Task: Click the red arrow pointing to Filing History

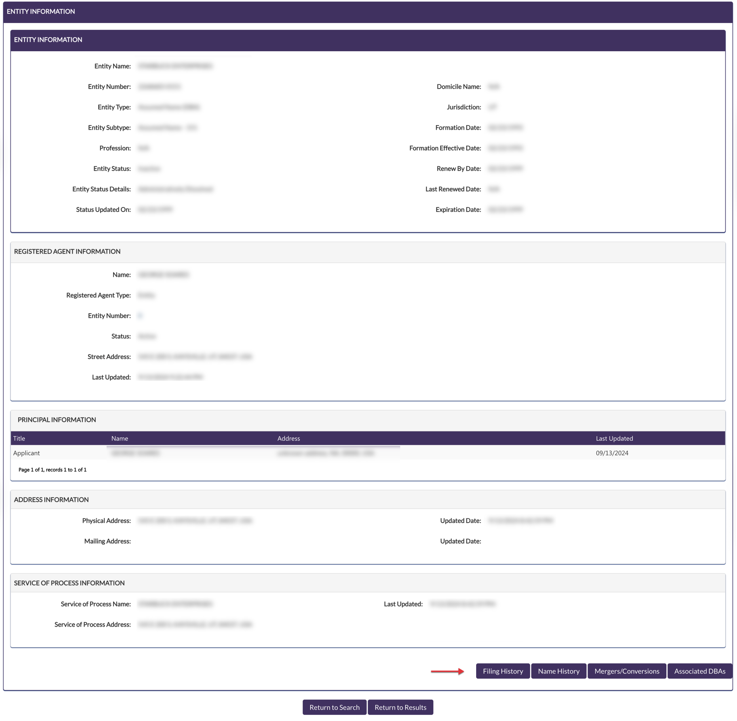Action: click(447, 671)
